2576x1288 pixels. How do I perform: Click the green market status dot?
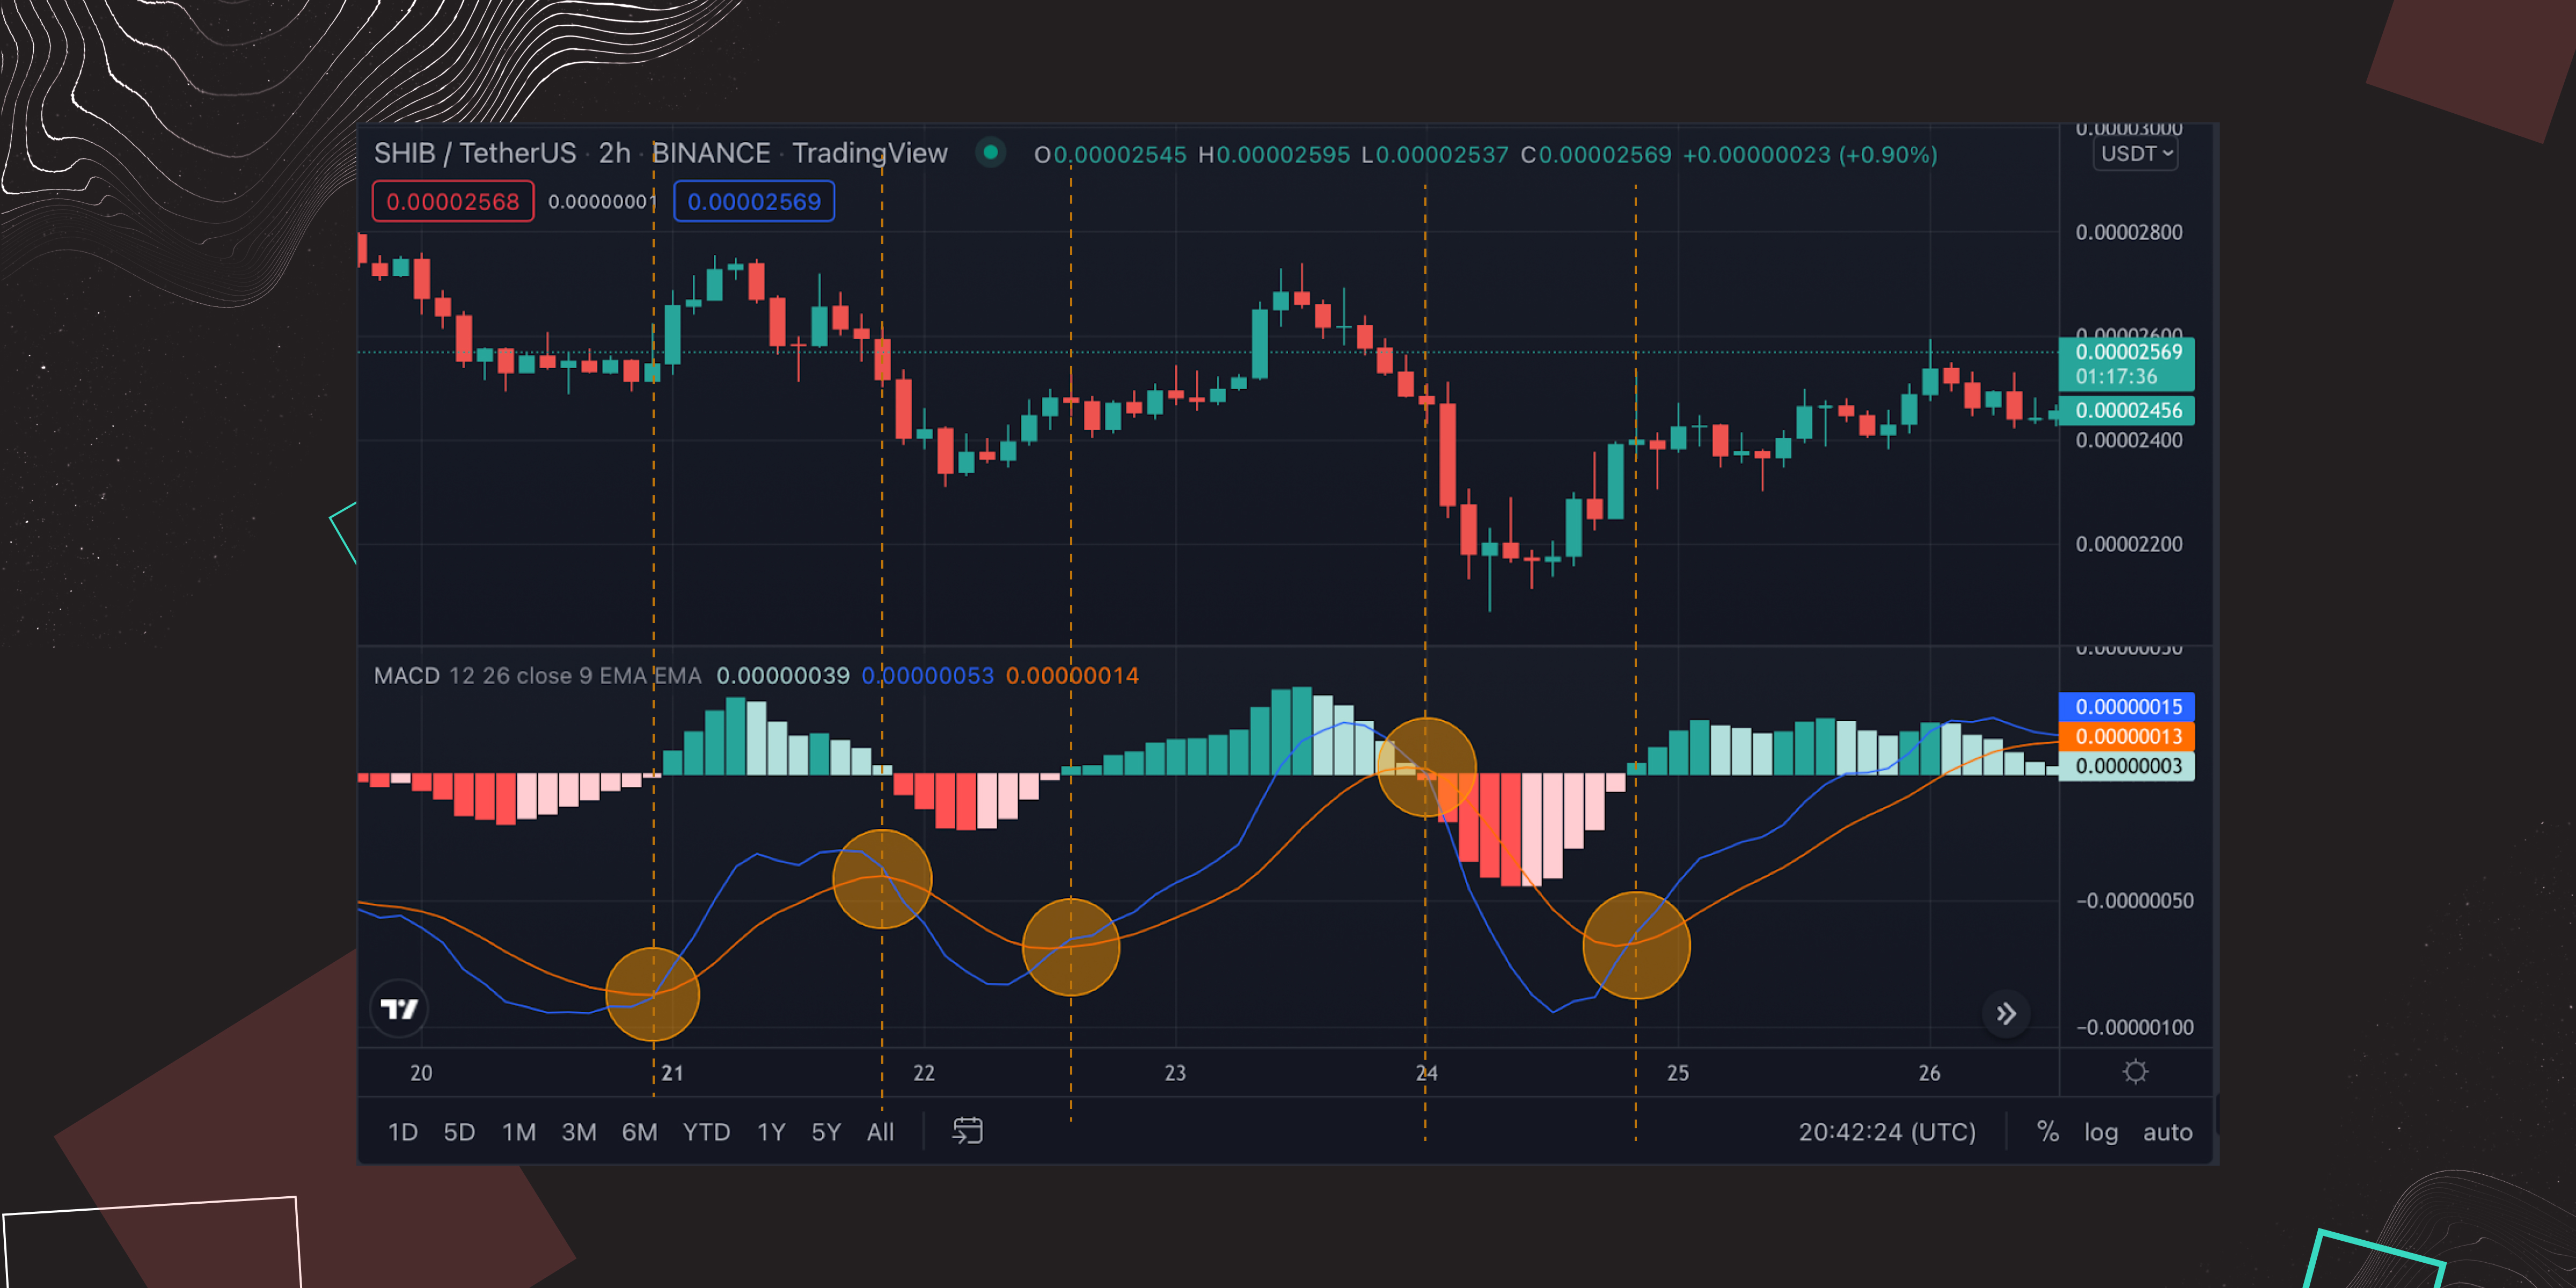coord(990,153)
